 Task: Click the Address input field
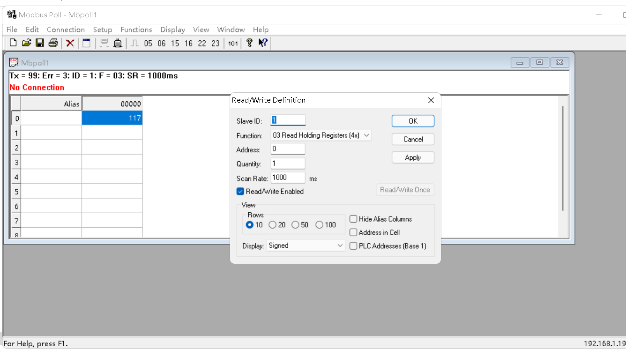pos(288,149)
